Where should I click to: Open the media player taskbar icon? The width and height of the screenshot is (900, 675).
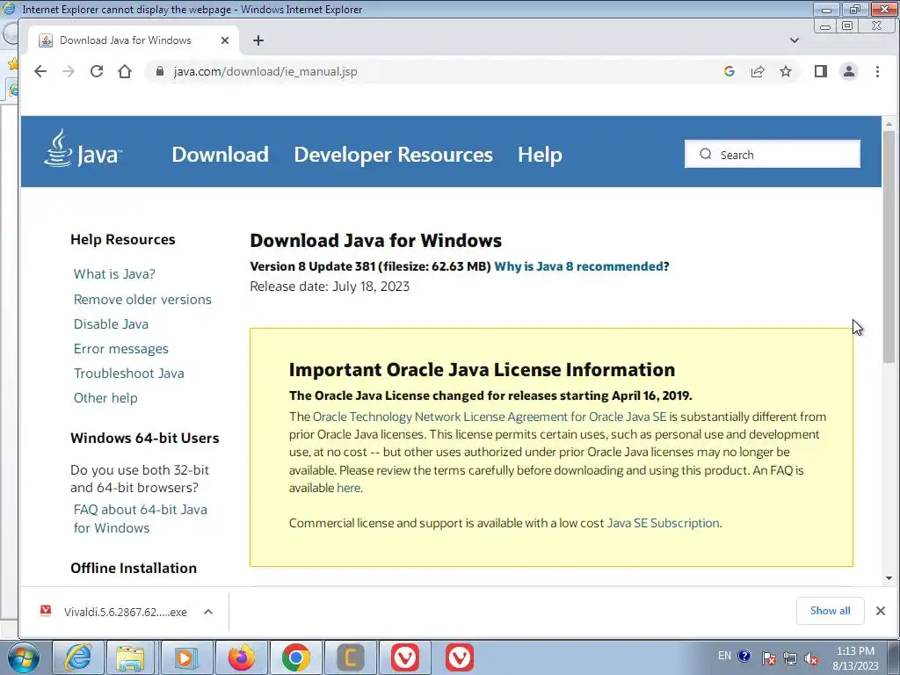(185, 657)
